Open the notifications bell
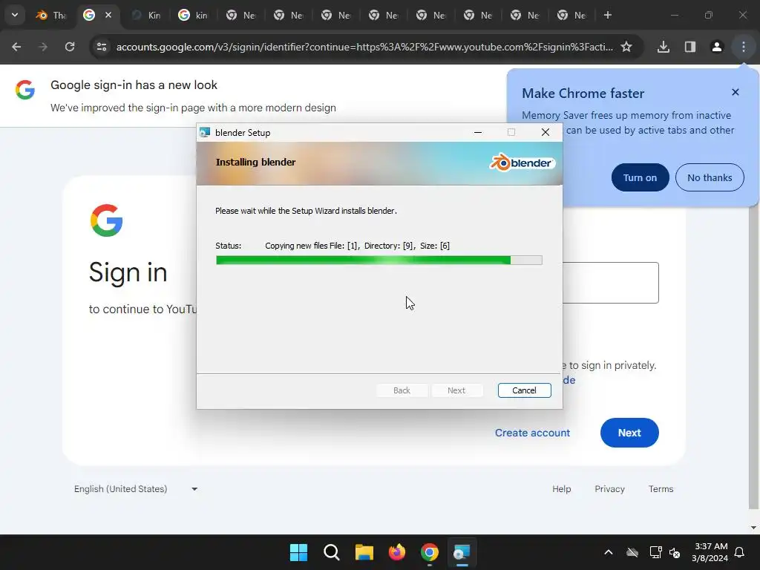The height and width of the screenshot is (570, 760). [739, 552]
